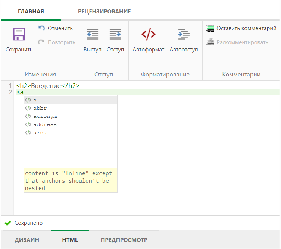This screenshot has width=281, height=249.
Task: Click the green checkmark saved status icon
Action: [x=8, y=223]
